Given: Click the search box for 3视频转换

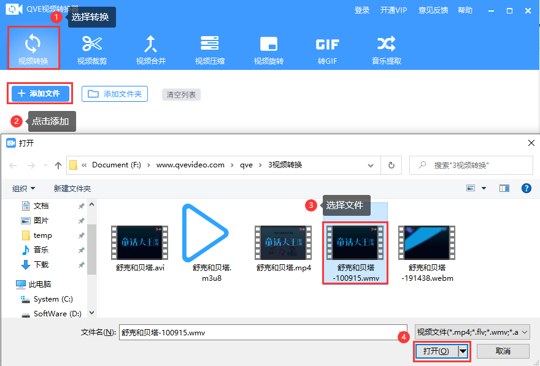Looking at the screenshot, I should pyautogui.click(x=471, y=166).
